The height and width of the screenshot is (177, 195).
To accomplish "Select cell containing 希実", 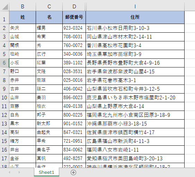I will 49,37.
